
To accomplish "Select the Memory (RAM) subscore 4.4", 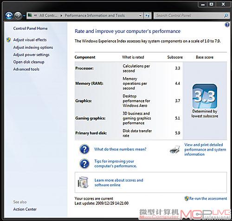I will click(x=178, y=83).
